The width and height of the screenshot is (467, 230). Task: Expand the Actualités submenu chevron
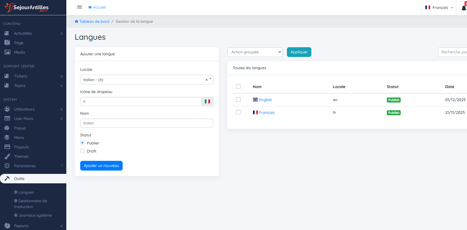tap(62, 34)
